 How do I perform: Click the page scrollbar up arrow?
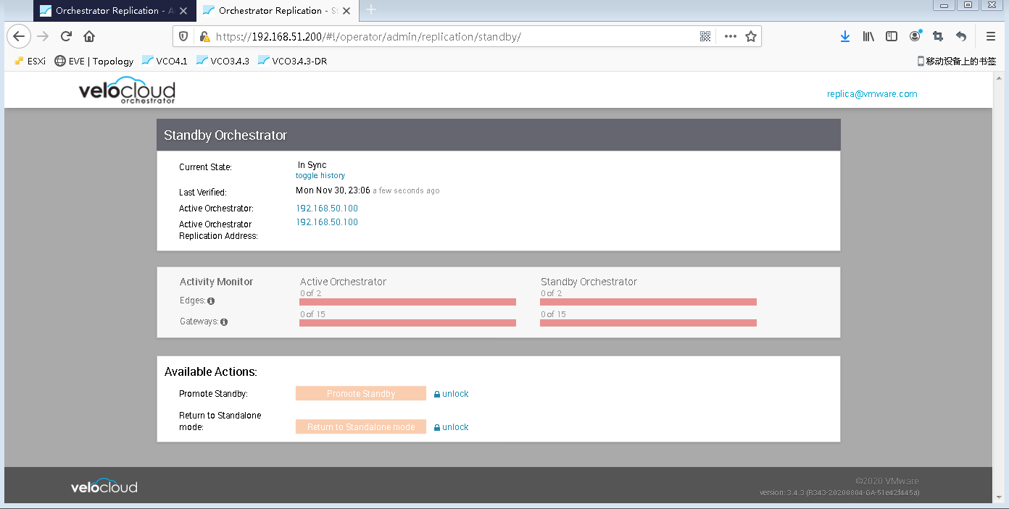(998, 77)
